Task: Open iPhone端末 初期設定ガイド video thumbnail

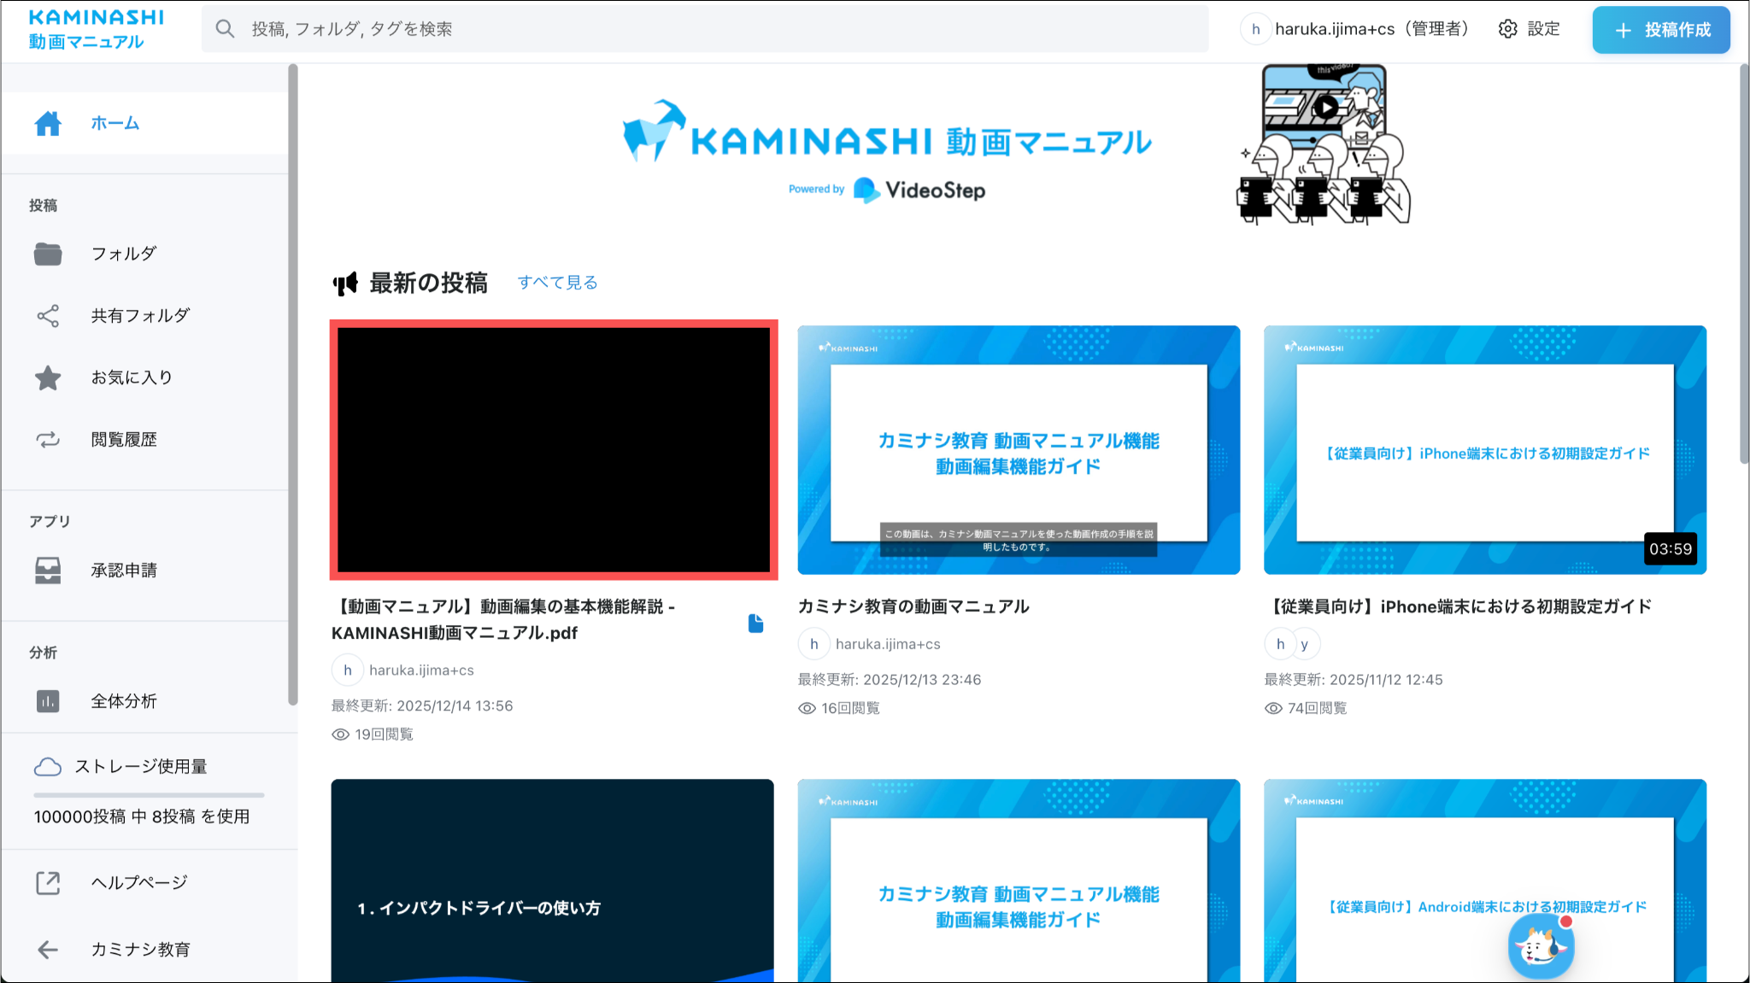Action: (1484, 450)
